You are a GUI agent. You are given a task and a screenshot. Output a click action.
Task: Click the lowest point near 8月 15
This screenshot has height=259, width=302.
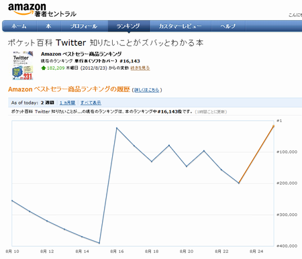99,243
